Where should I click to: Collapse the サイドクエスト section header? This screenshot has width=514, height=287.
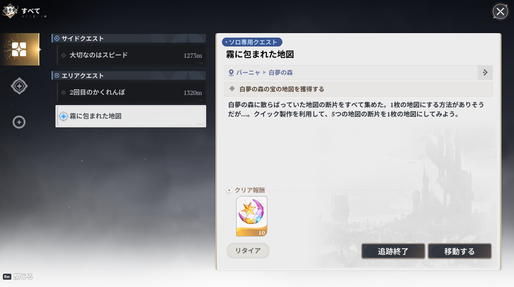pos(129,38)
